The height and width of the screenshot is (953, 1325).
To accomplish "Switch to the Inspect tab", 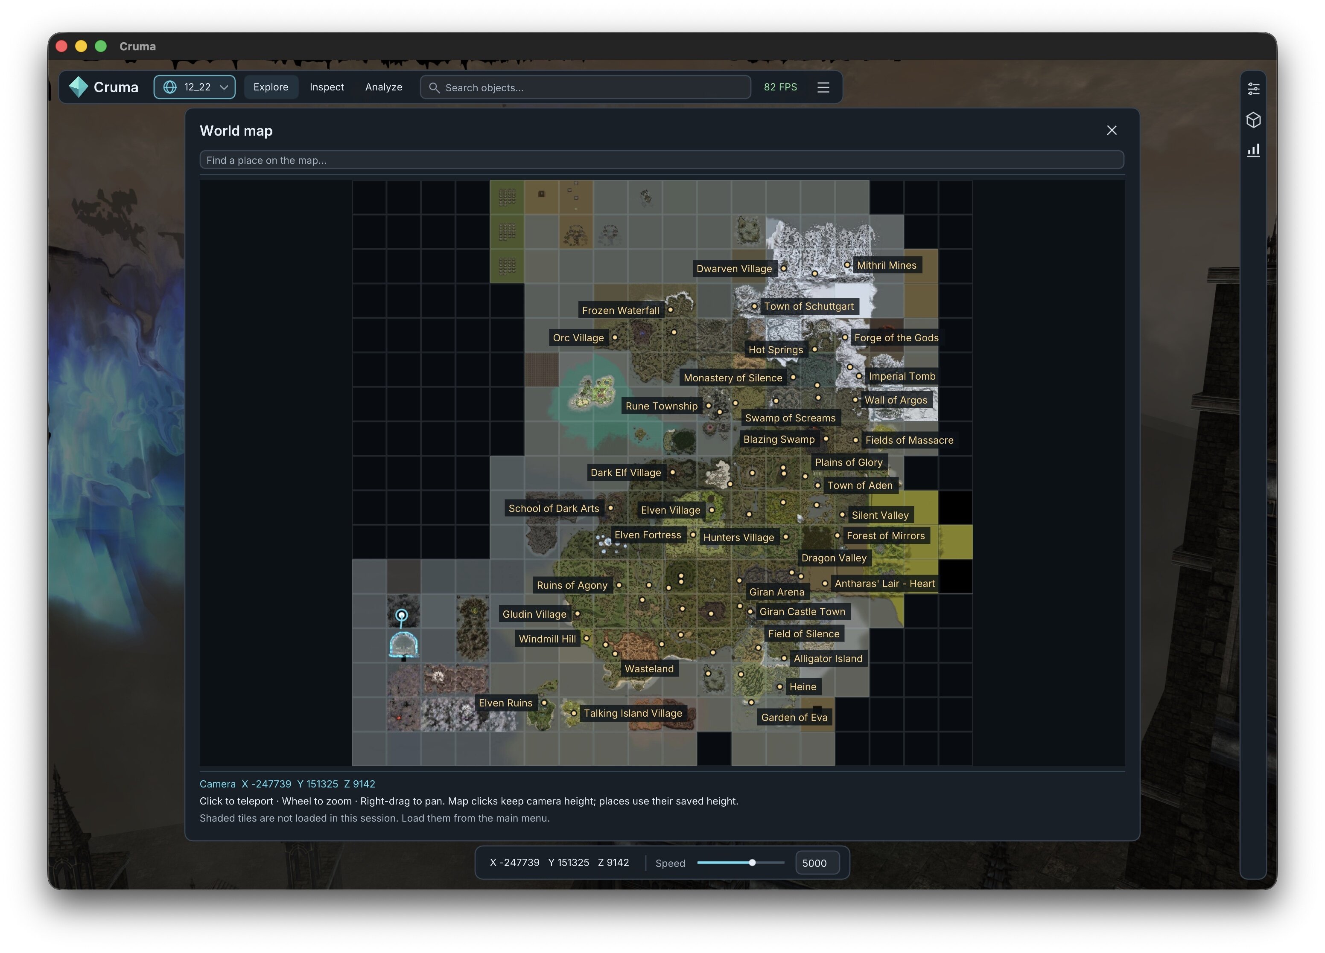I will point(327,87).
